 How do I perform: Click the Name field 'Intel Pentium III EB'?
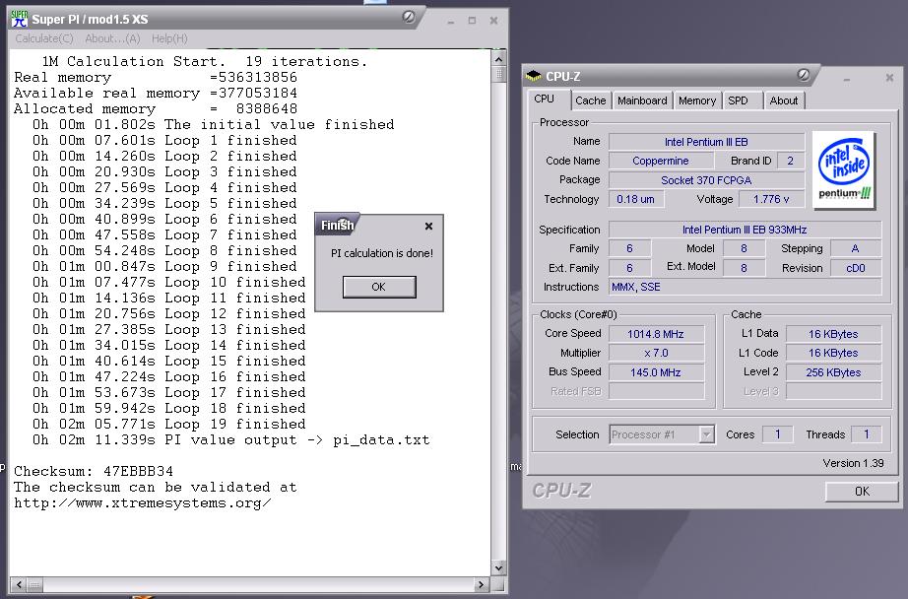point(706,142)
